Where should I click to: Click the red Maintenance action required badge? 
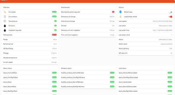(x=113, y=12)
